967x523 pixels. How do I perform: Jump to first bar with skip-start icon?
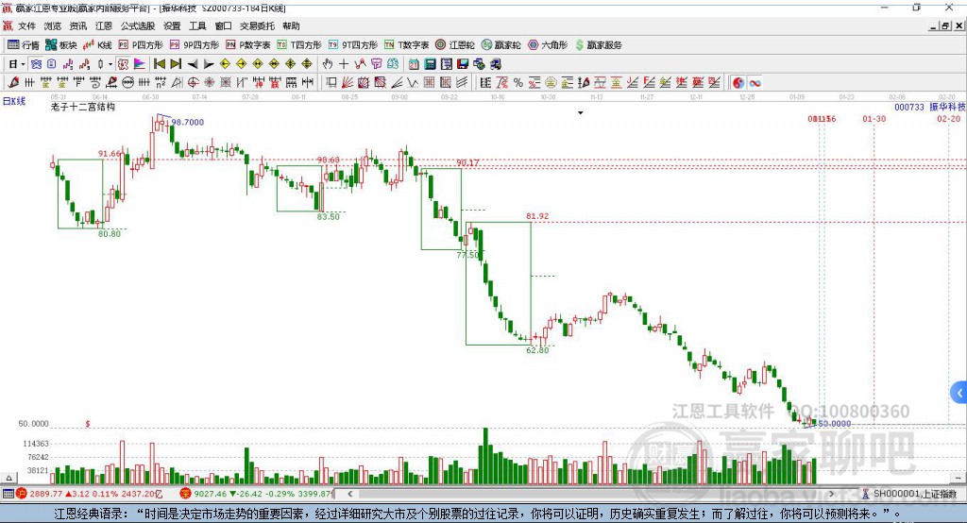point(159,64)
